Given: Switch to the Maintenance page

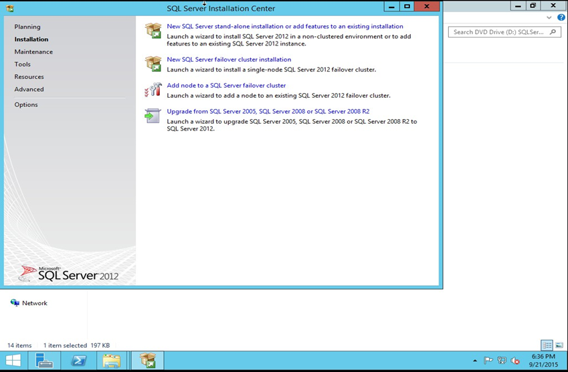Looking at the screenshot, I should 33,52.
